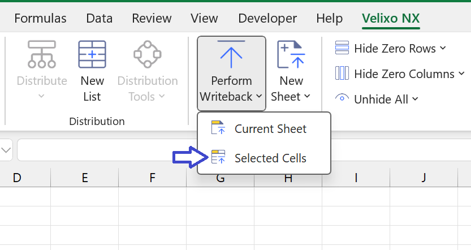Click the Unhide All eye icon

tap(342, 98)
